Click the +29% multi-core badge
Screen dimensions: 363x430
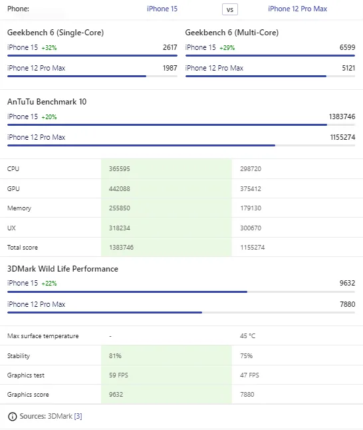[227, 48]
